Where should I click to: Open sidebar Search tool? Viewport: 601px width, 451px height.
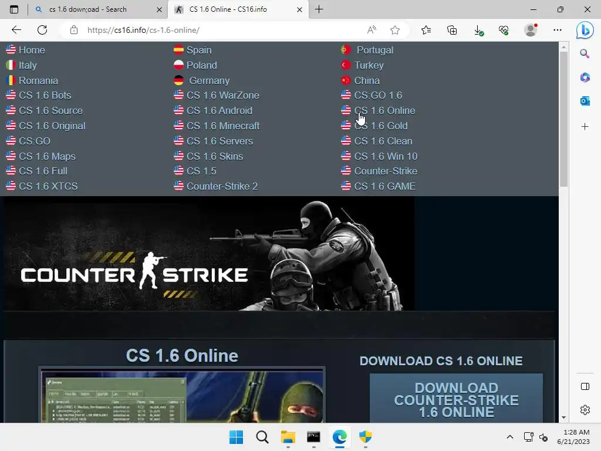point(585,53)
